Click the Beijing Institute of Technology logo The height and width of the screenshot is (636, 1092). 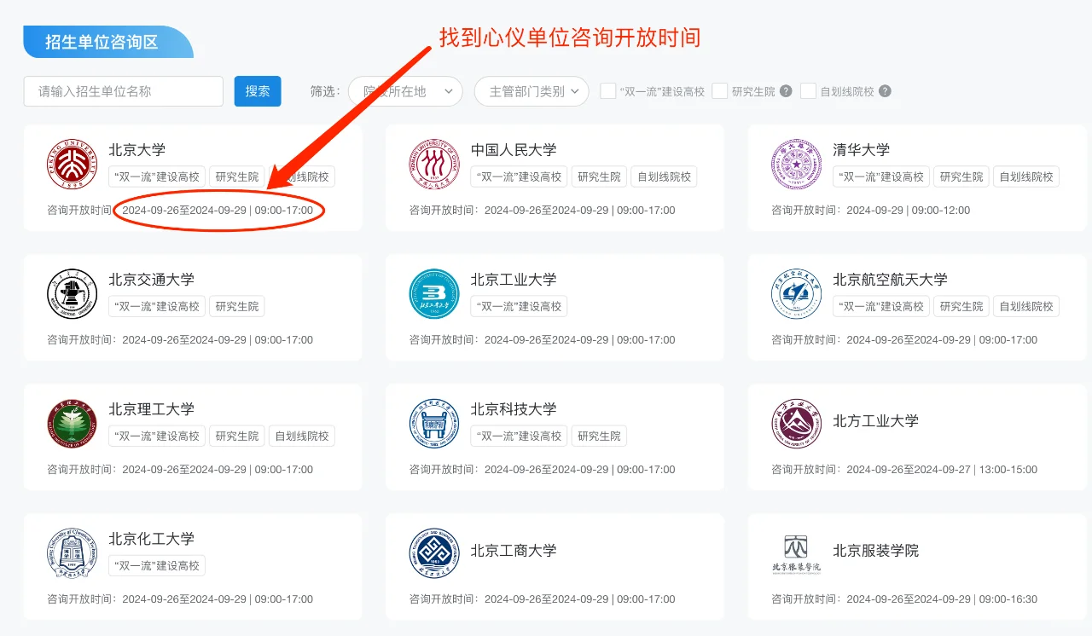72,423
